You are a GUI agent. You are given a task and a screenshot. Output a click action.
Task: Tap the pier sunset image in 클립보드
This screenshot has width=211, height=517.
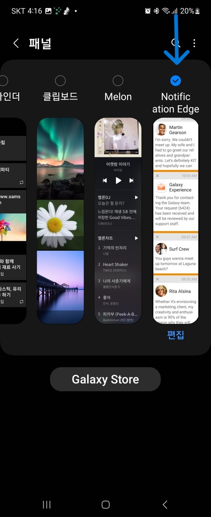pos(60,287)
